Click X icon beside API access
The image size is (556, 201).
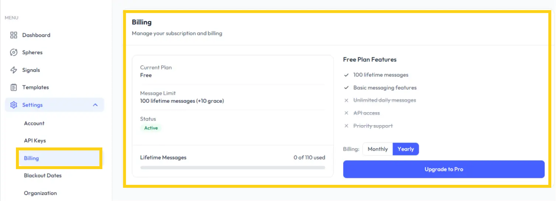(346, 113)
